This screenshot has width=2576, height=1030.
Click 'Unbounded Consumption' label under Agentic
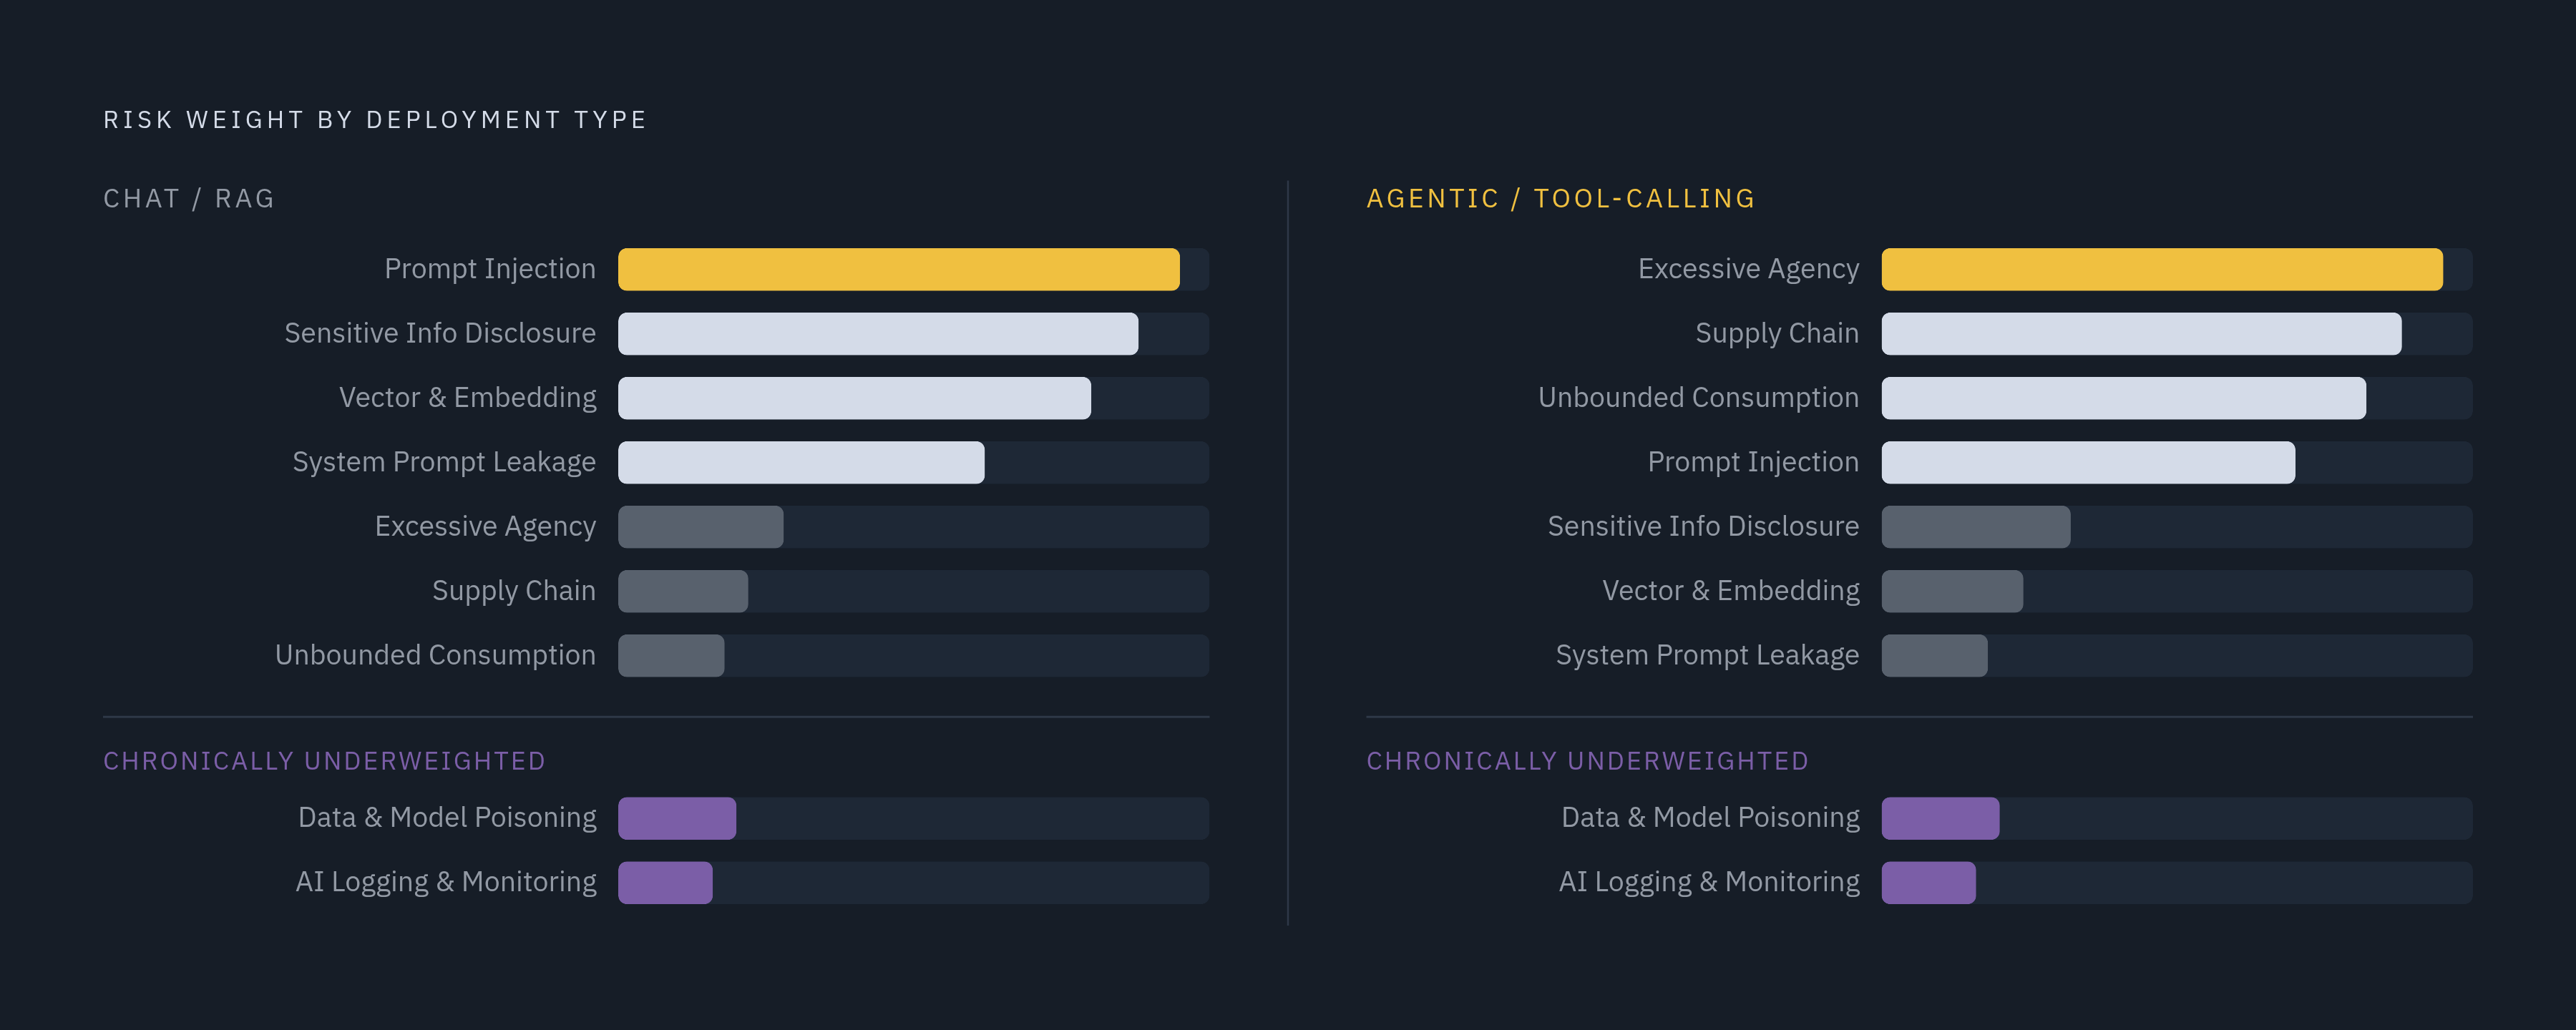tap(1699, 398)
